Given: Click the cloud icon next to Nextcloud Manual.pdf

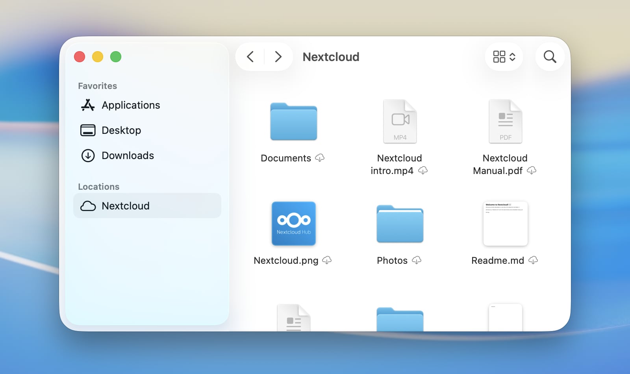Looking at the screenshot, I should point(532,171).
